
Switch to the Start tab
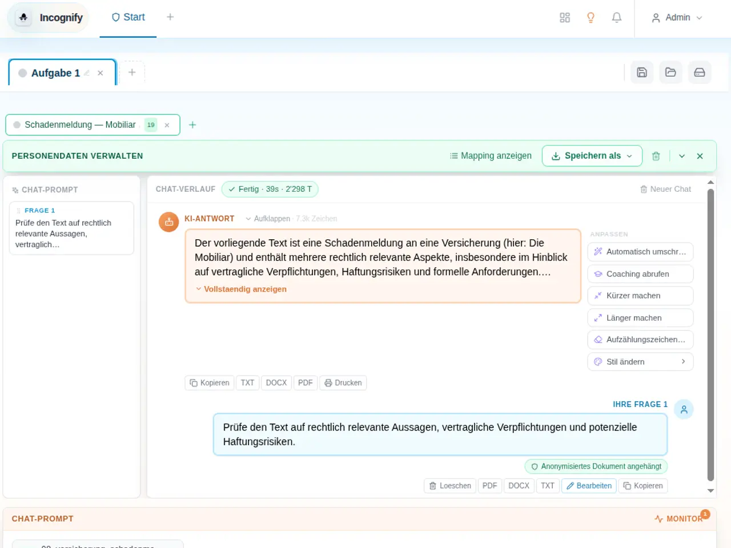click(x=128, y=18)
